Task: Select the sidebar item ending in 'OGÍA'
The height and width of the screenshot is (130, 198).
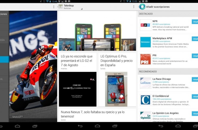Action: (5, 40)
